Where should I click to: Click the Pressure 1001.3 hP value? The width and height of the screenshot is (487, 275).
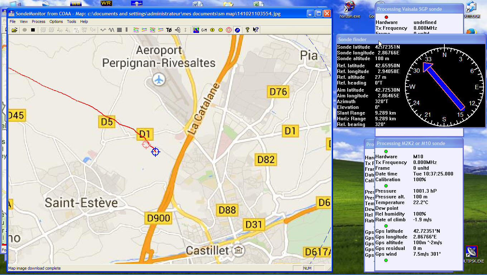click(425, 191)
